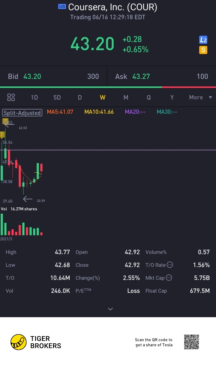The width and height of the screenshot is (216, 367).
Task: Tap the Volume% value 0.57
Action: pyautogui.click(x=204, y=252)
